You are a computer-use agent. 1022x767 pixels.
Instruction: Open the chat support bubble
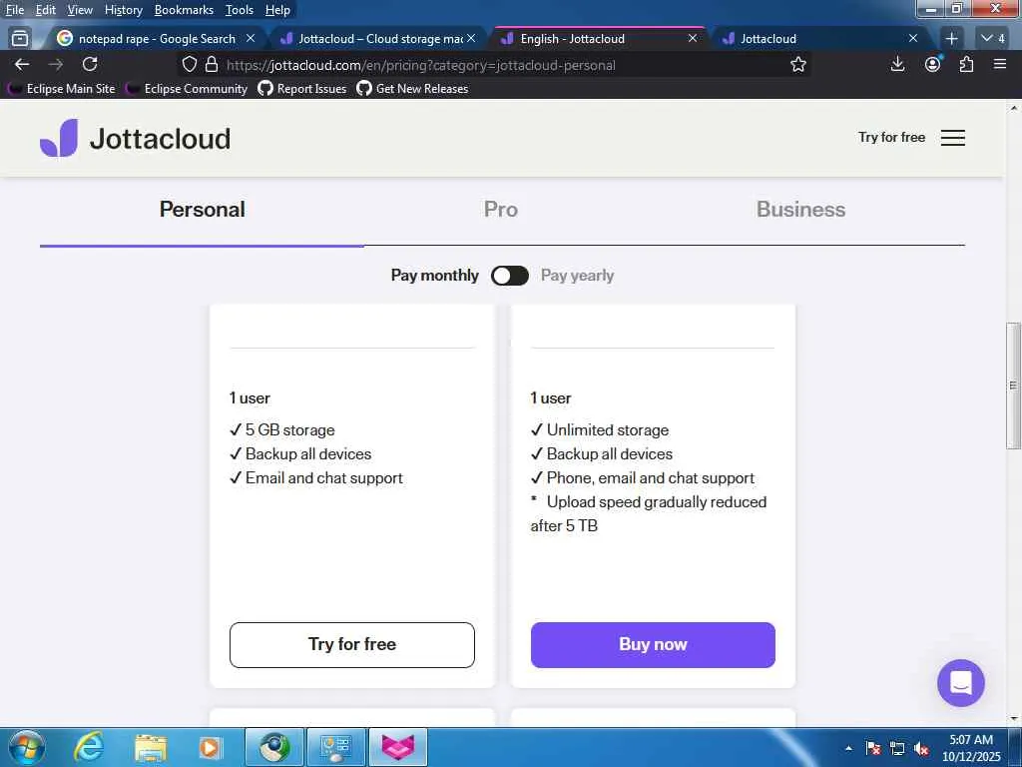tap(961, 683)
